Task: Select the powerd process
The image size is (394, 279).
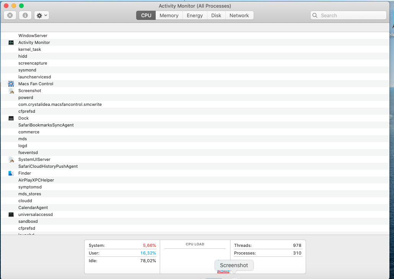Action: 26,97
